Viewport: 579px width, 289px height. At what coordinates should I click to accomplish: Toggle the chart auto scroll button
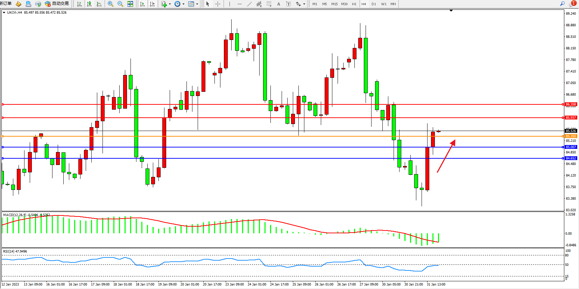click(x=142, y=4)
